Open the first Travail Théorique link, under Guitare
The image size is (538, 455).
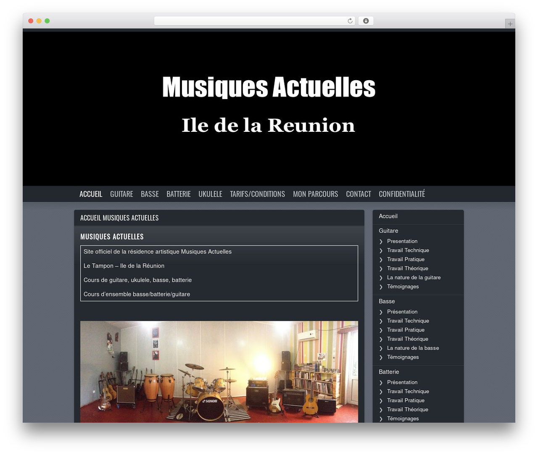point(408,269)
